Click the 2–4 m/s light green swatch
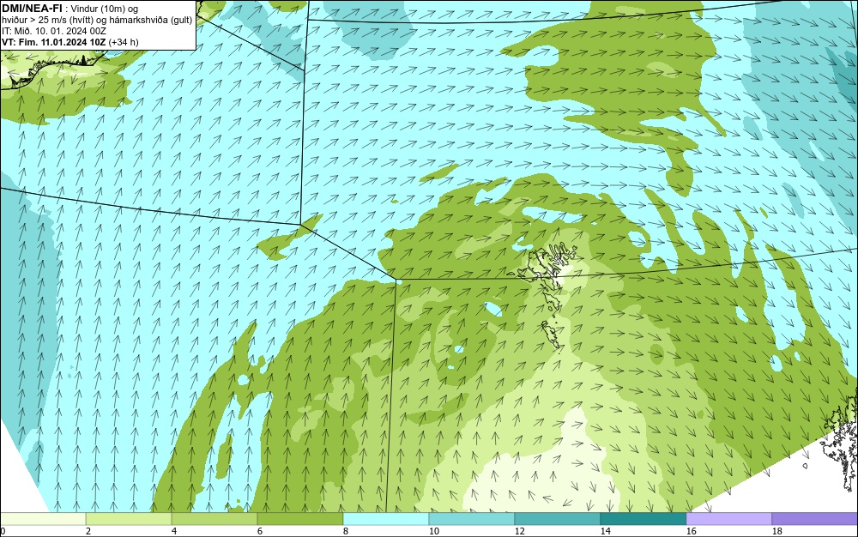 [129, 519]
